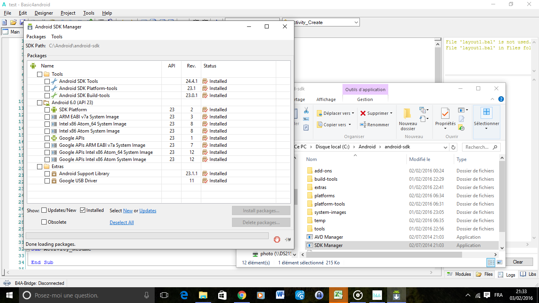The width and height of the screenshot is (539, 303).
Task: Open the Propriétés dropdown arrow
Action: (x=445, y=128)
